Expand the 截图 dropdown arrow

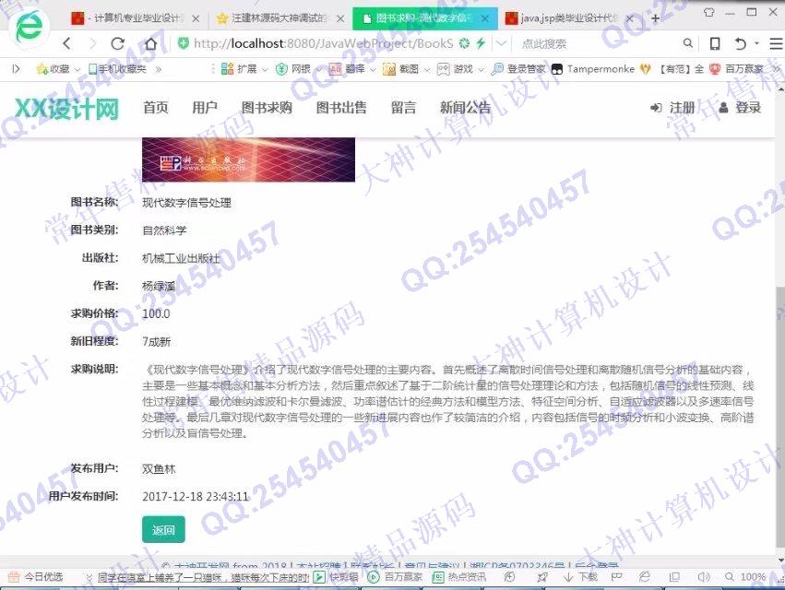click(x=426, y=69)
